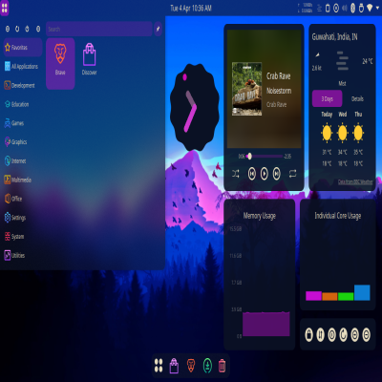Switch to the Details weather tab
Viewport: 382px width, 382px height.
point(357,98)
